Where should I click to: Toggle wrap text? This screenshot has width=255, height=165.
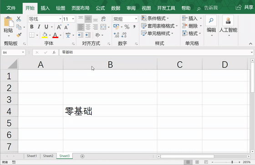tap(103, 19)
